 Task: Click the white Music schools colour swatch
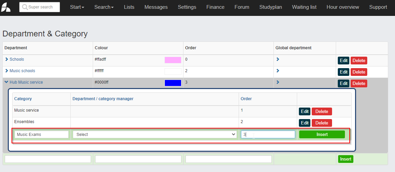pyautogui.click(x=173, y=71)
